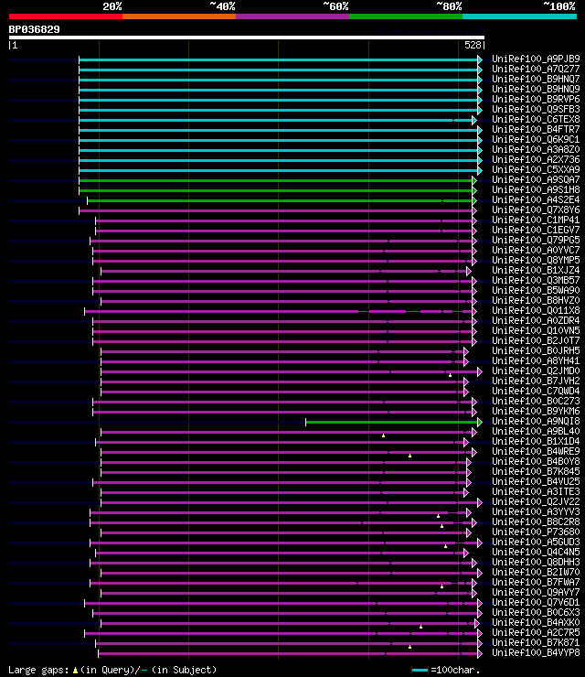Click the purple ~60% identity legend segment

(x=292, y=16)
